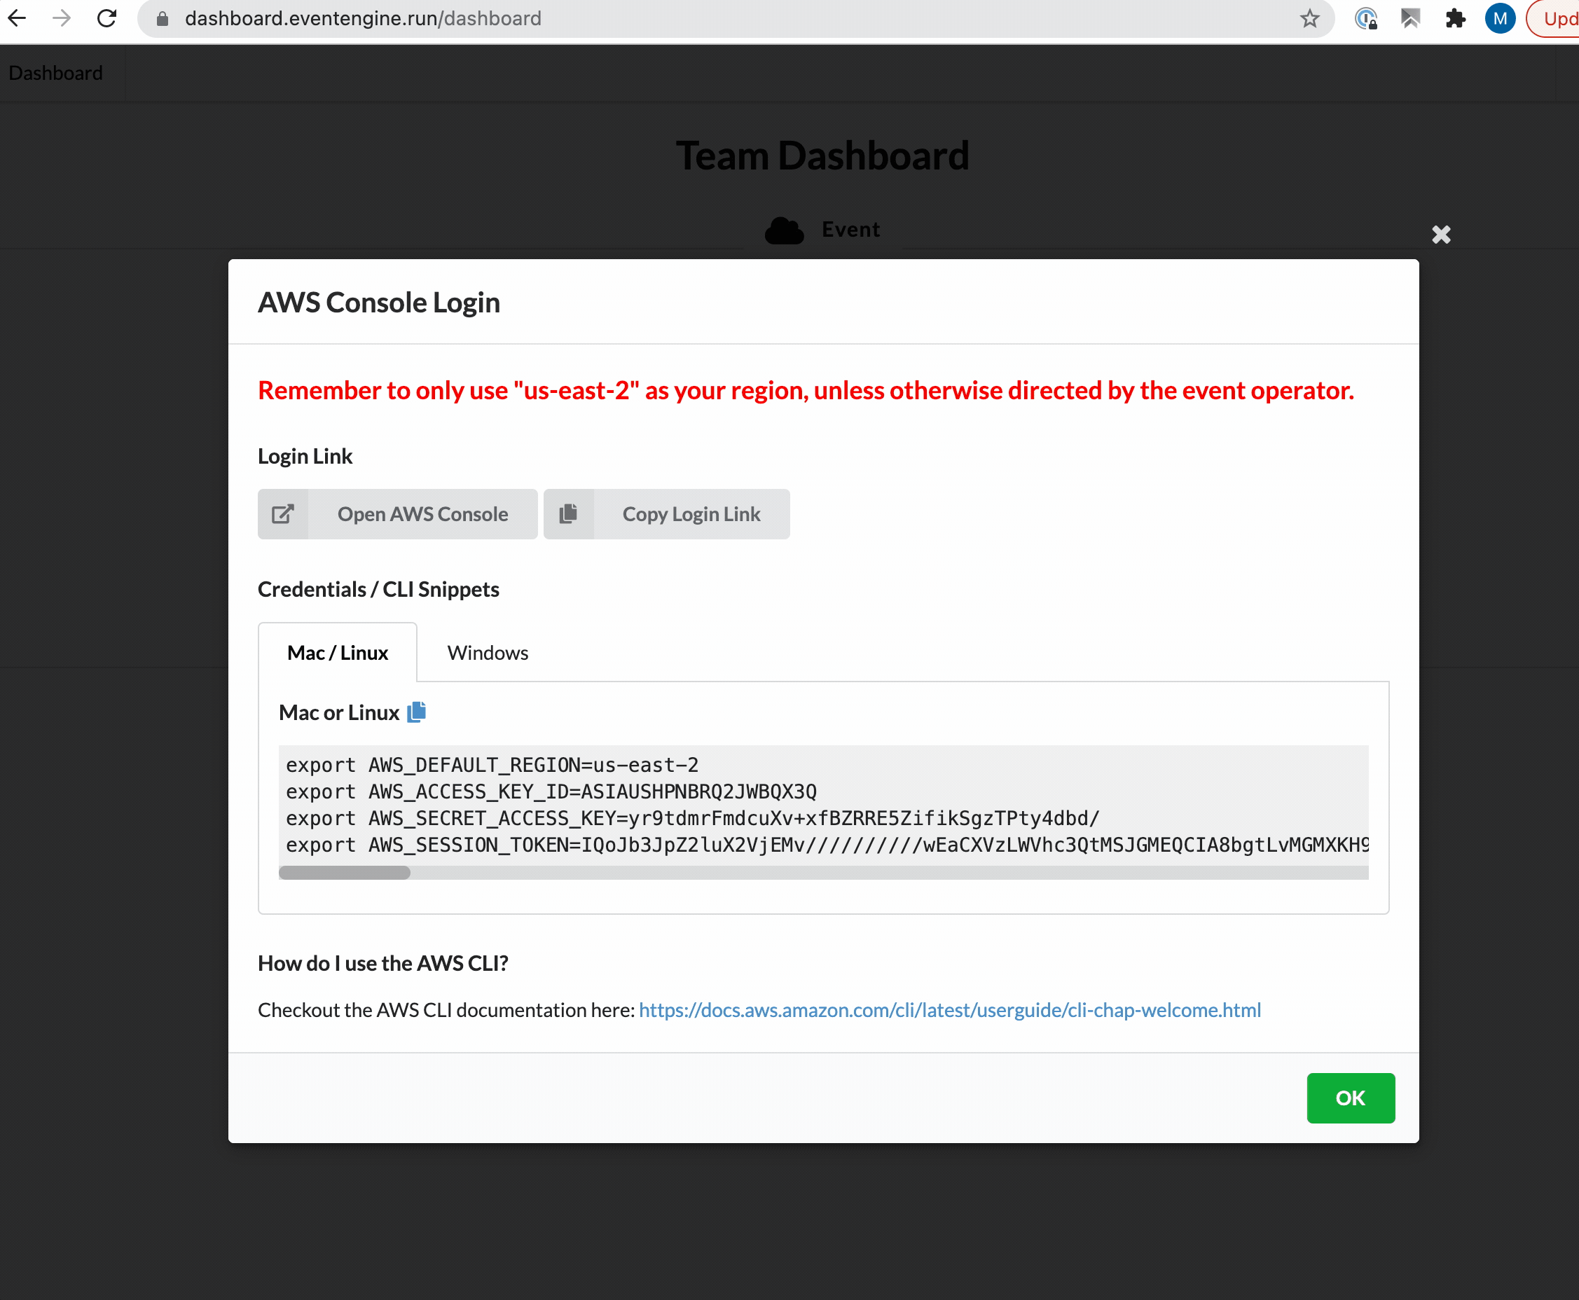This screenshot has width=1579, height=1300.
Task: Click the copy icon on Copy Login Link
Action: point(569,513)
